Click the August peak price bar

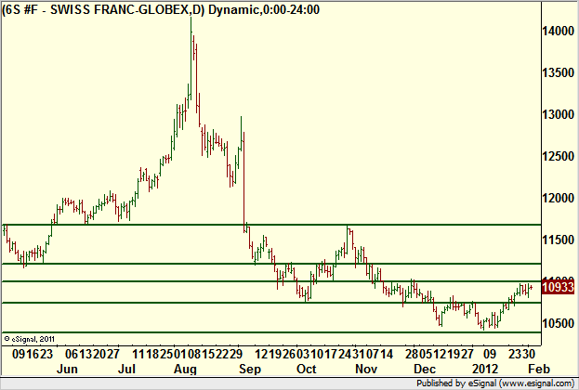click(x=191, y=58)
